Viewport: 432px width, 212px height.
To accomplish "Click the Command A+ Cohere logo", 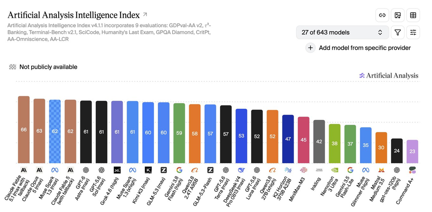I will (x=412, y=170).
